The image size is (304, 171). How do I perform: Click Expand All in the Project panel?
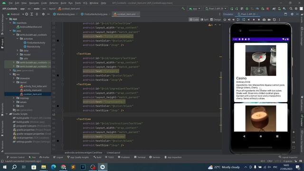pos(32,14)
